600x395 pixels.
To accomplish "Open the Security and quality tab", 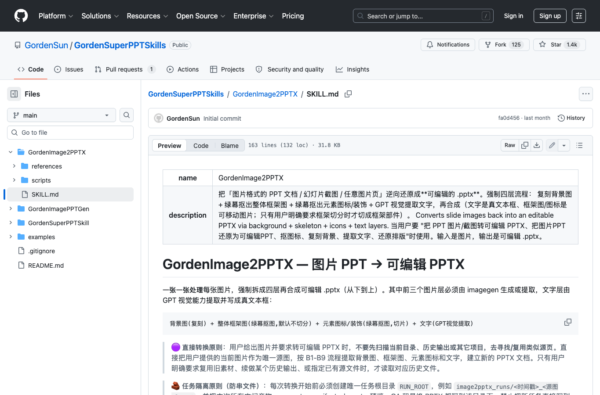I will [x=290, y=69].
